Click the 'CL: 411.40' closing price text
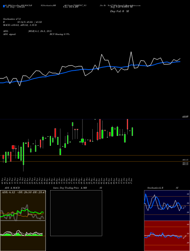 click(71, 7)
